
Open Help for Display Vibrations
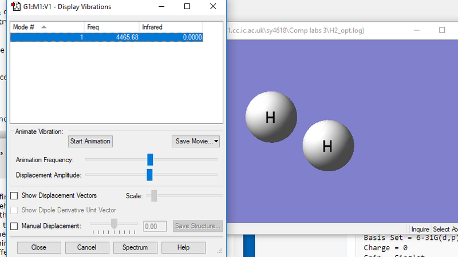coord(183,247)
